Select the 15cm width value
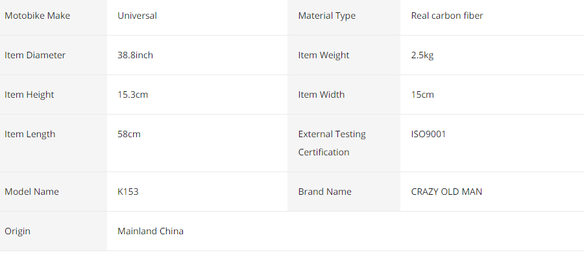The height and width of the screenshot is (255, 584). coord(422,94)
